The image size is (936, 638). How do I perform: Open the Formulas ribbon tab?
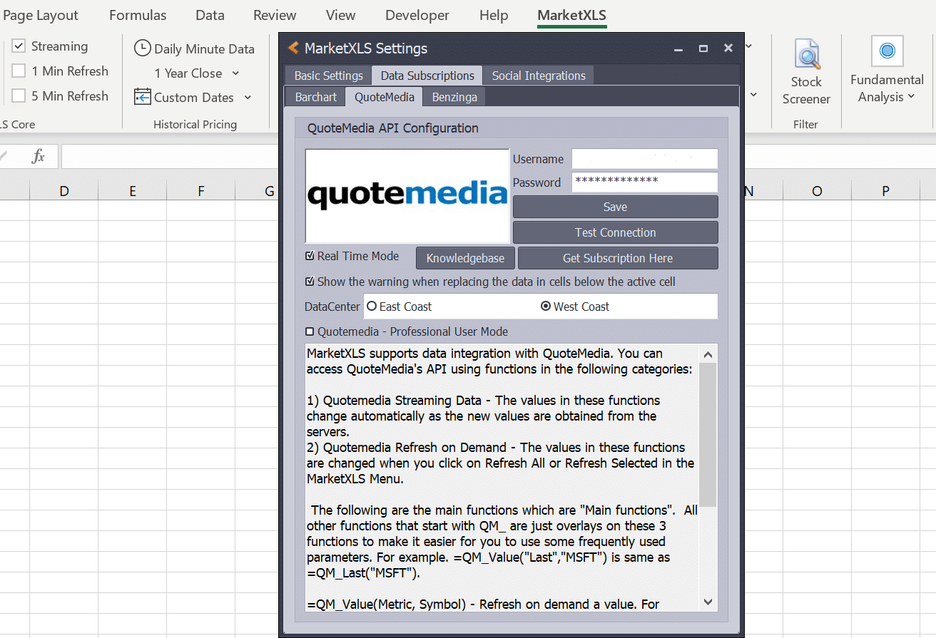pos(138,15)
